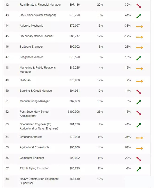Click the orange arrow for Database Analyst
This screenshot has width=154, height=188.
click(x=140, y=138)
